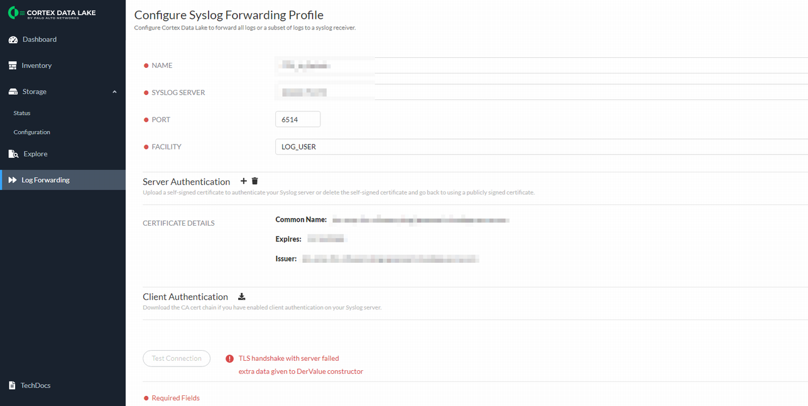
Task: Upload certificate with the plus icon
Action: [244, 181]
